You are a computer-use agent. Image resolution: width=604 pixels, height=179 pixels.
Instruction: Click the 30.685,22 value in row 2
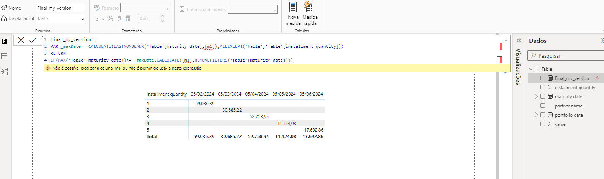232,110
